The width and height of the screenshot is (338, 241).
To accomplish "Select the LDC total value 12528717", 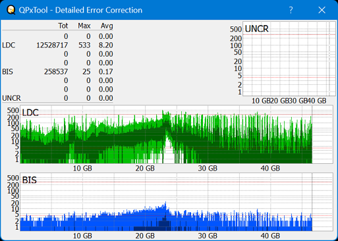I will pyautogui.click(x=52, y=45).
